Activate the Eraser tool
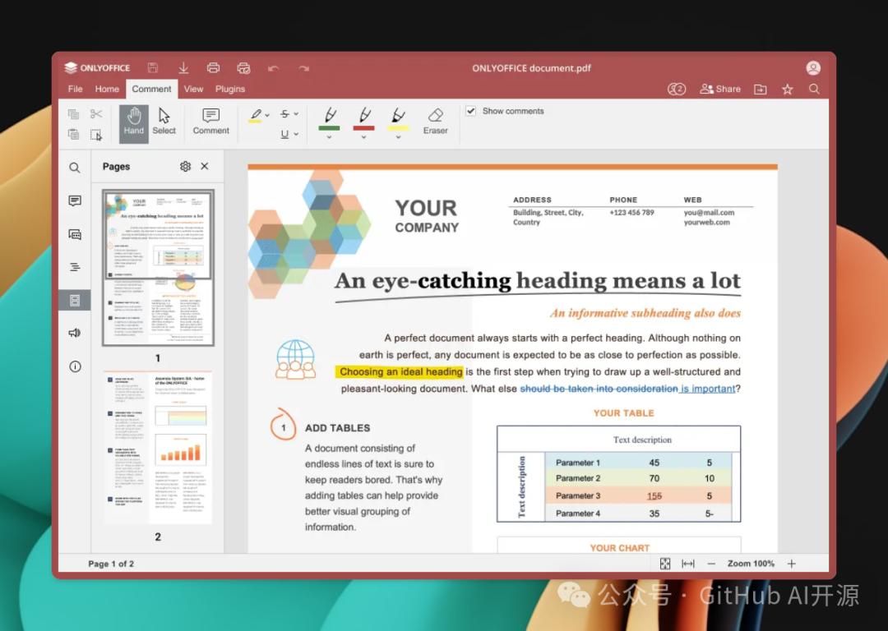The width and height of the screenshot is (888, 631). 436,122
